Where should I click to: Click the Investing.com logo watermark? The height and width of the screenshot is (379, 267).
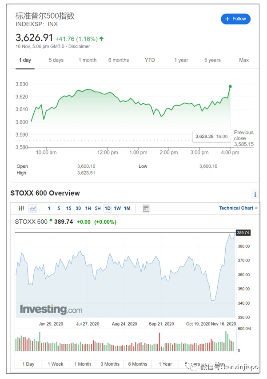pos(51,309)
